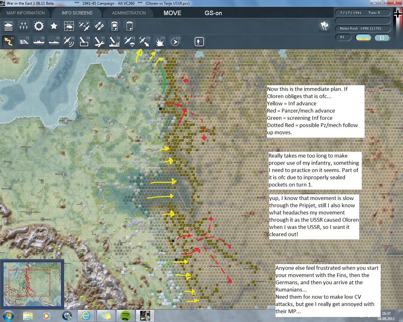Switch to the MAP INFORMATION tab

click(26, 13)
